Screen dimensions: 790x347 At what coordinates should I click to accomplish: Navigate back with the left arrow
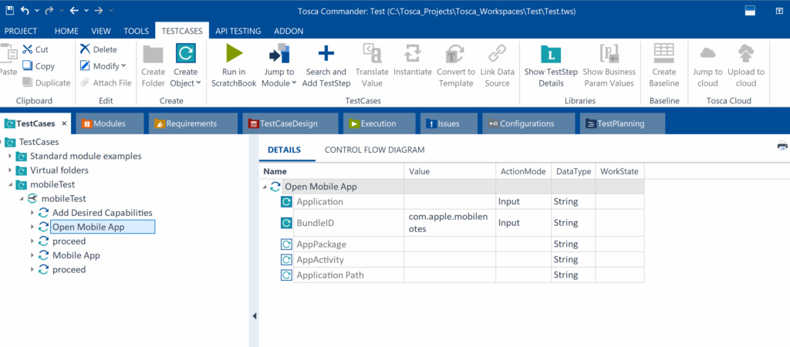[75, 11]
